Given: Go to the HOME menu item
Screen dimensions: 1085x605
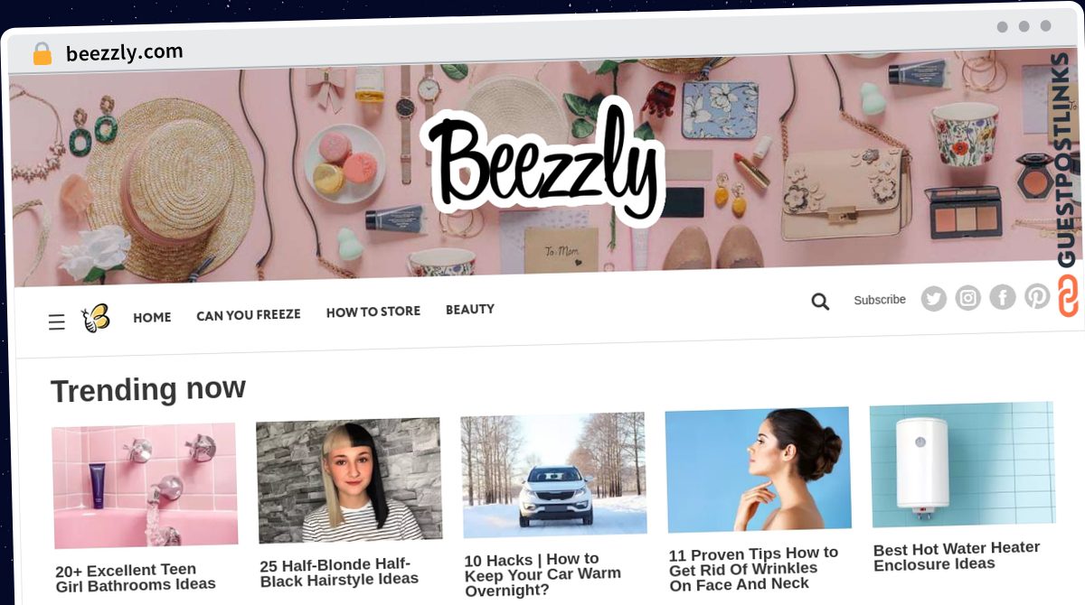Looking at the screenshot, I should click(x=152, y=317).
